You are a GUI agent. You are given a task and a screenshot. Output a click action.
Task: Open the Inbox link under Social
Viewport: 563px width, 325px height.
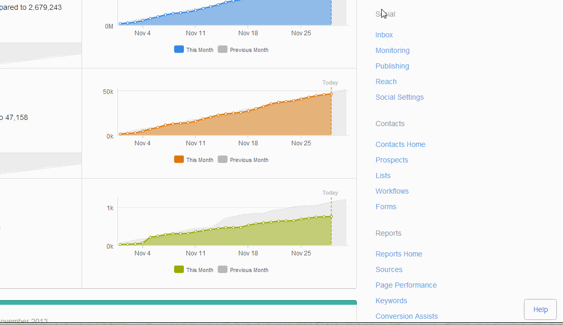coord(384,35)
